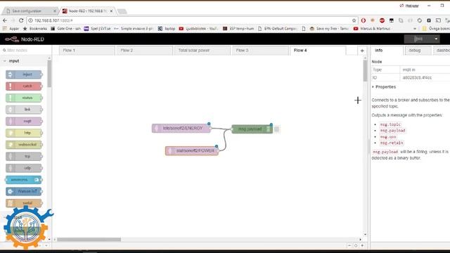Open the Appar apps shortcut in bookmarks bar
Image resolution: width=450 pixels, height=253 pixels.
tap(11, 28)
